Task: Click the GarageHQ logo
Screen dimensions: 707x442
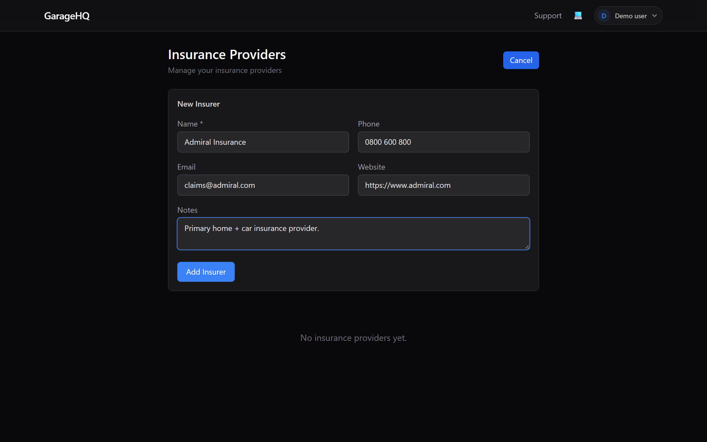Action: 67,16
